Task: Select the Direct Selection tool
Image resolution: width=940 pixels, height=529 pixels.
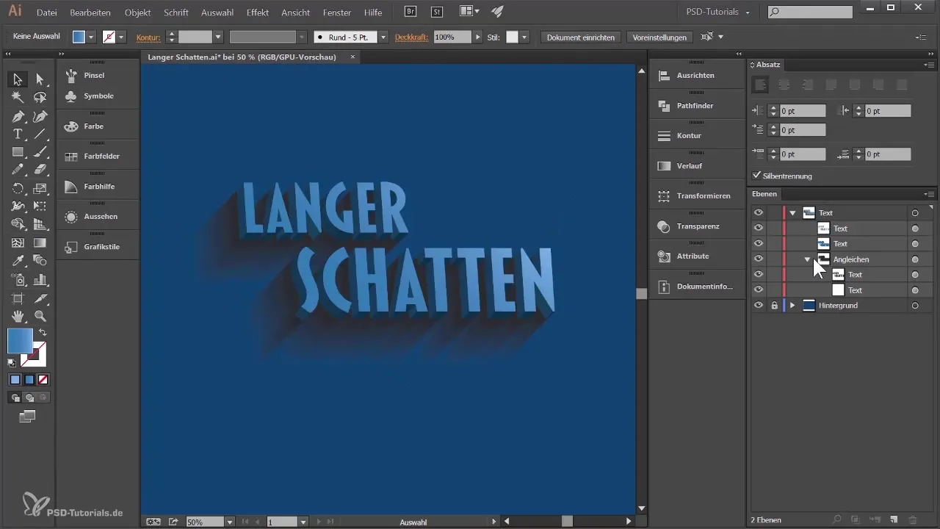Action: (x=40, y=79)
